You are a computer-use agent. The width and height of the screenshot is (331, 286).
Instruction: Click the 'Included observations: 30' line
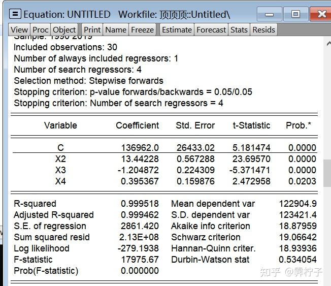click(65, 47)
